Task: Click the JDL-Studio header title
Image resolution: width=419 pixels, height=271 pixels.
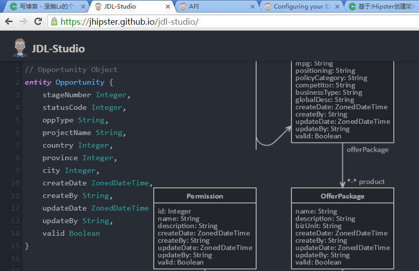Action: 58,49
